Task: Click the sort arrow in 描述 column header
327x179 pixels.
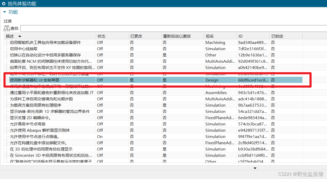Action: pyautogui.click(x=20, y=36)
